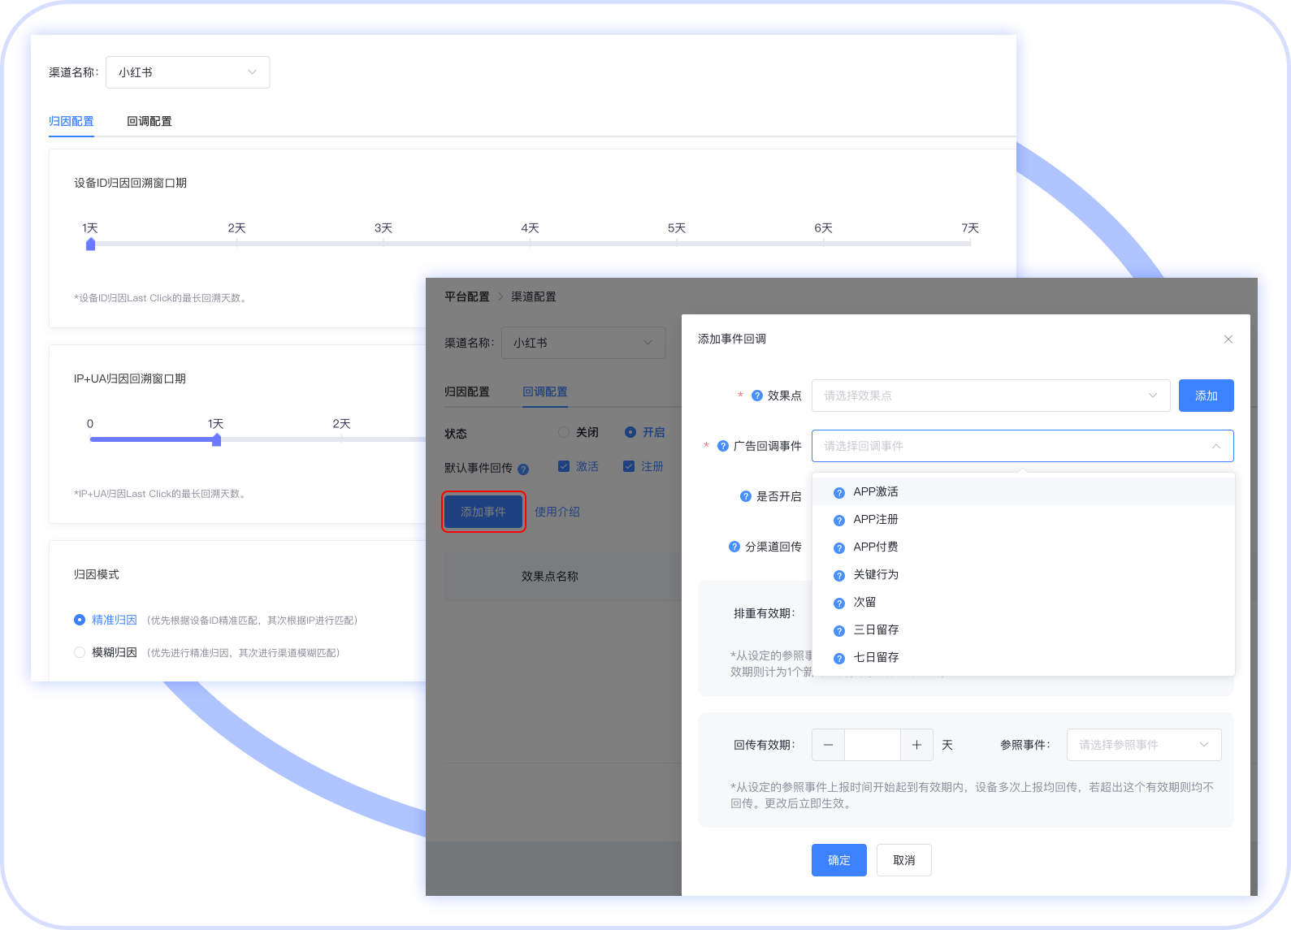The width and height of the screenshot is (1291, 930).
Task: Toggle 注册 checkbox in 默认事件回传
Action: point(629,466)
